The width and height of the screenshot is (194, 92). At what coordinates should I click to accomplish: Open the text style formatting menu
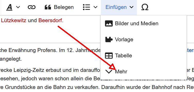pyautogui.click(x=13, y=7)
